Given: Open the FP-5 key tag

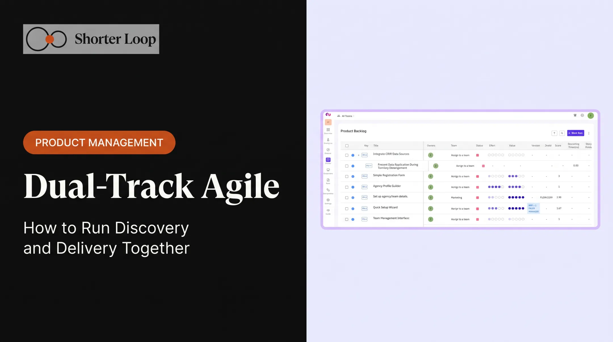Looking at the screenshot, I should (x=364, y=187).
